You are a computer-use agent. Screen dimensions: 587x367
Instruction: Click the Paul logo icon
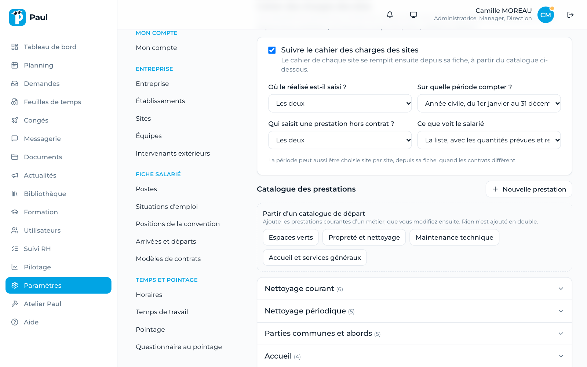pos(17,17)
